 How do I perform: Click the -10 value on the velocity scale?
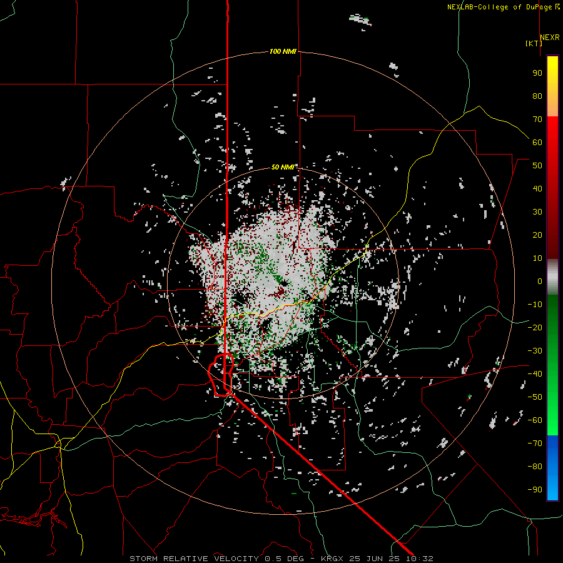click(535, 305)
